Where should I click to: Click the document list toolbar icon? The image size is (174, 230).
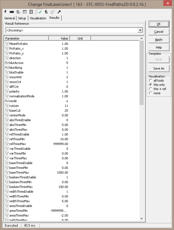pos(31,12)
